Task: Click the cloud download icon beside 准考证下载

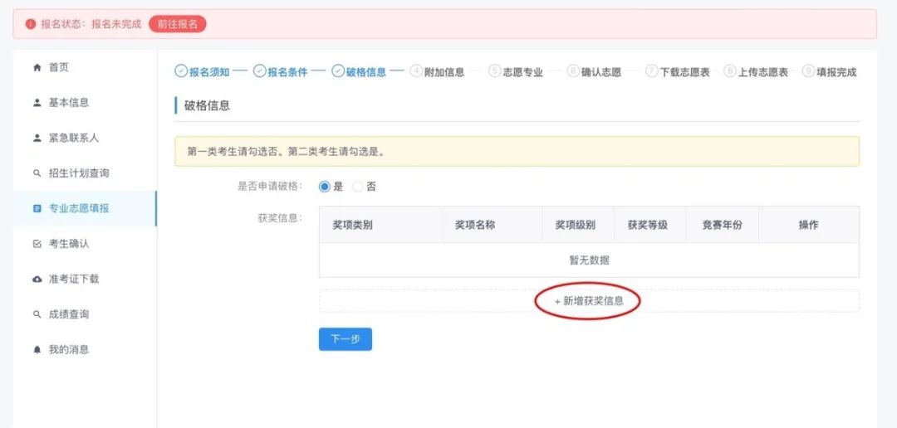Action: tap(37, 279)
